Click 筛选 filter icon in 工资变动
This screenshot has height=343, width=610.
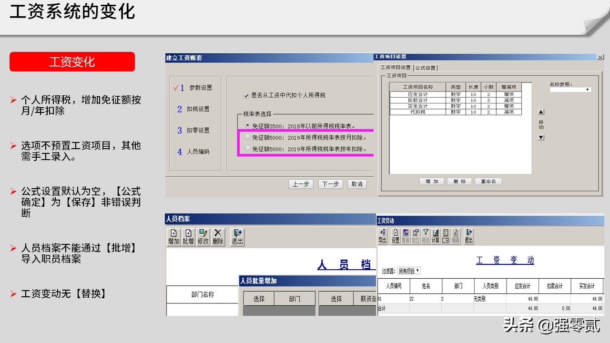click(426, 236)
